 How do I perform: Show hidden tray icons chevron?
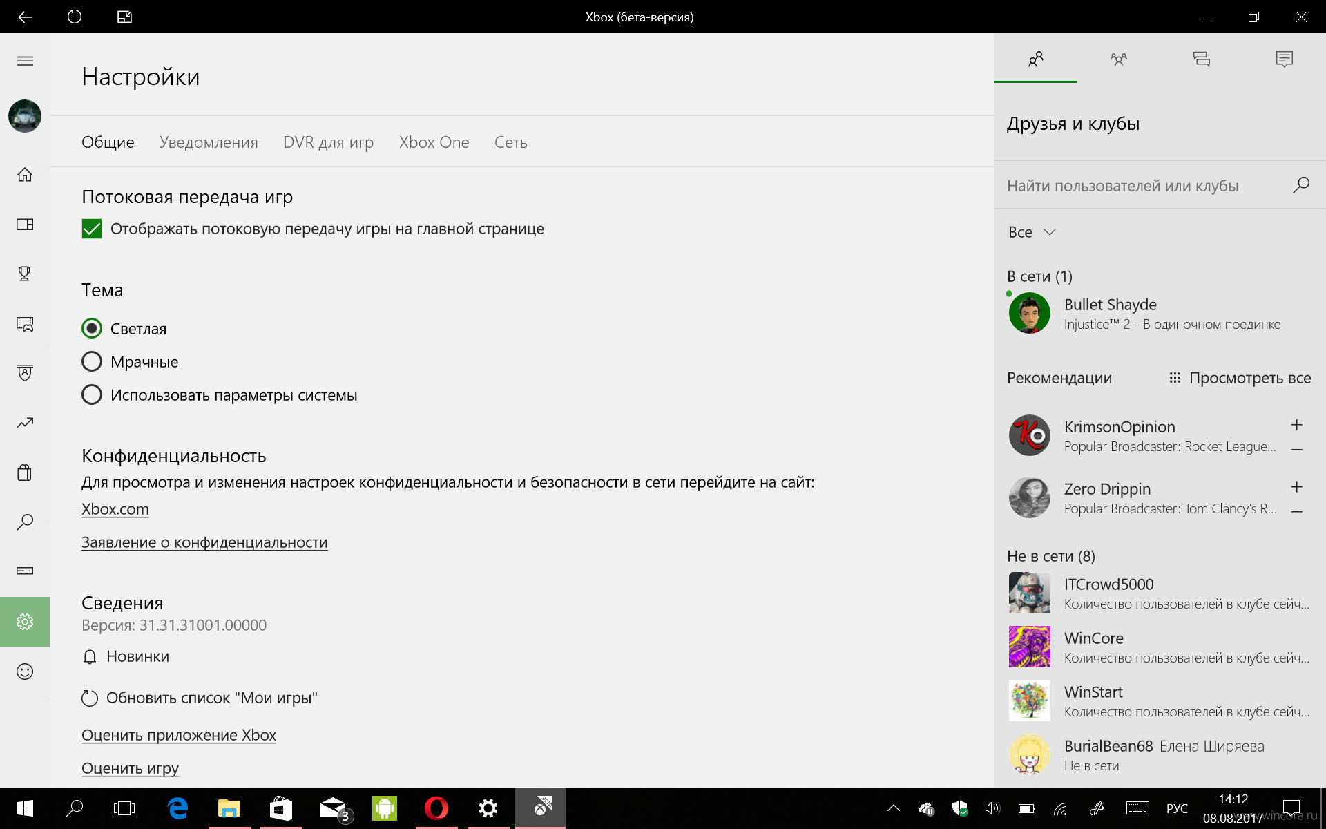point(893,808)
